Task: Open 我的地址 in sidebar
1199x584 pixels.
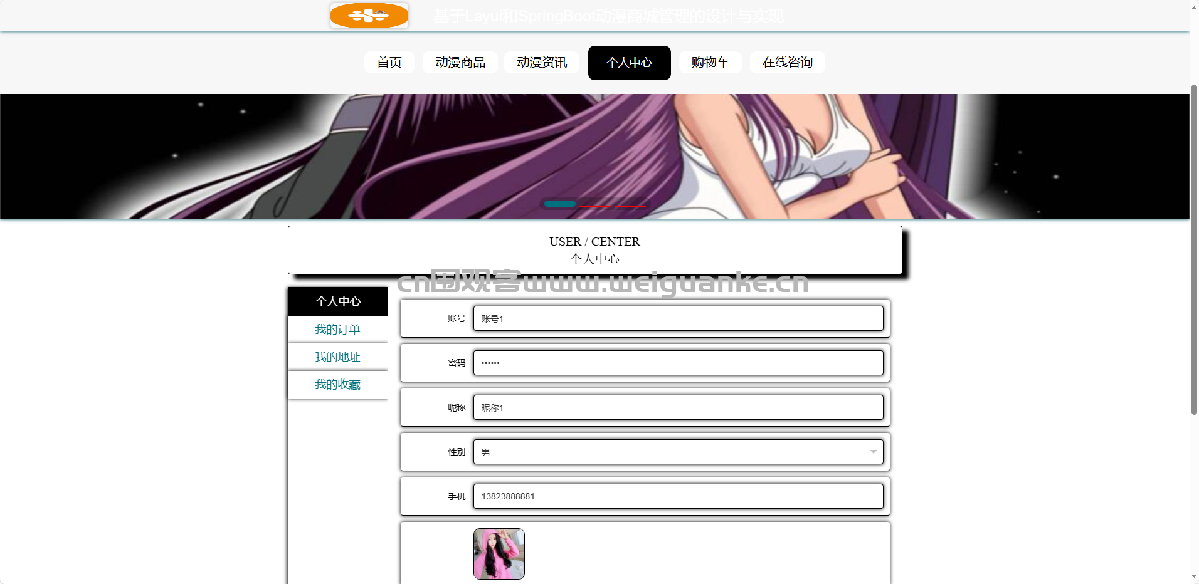Action: [x=338, y=357]
